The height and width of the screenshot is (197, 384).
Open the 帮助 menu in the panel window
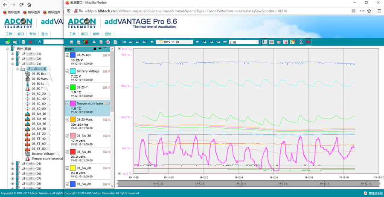96,34
